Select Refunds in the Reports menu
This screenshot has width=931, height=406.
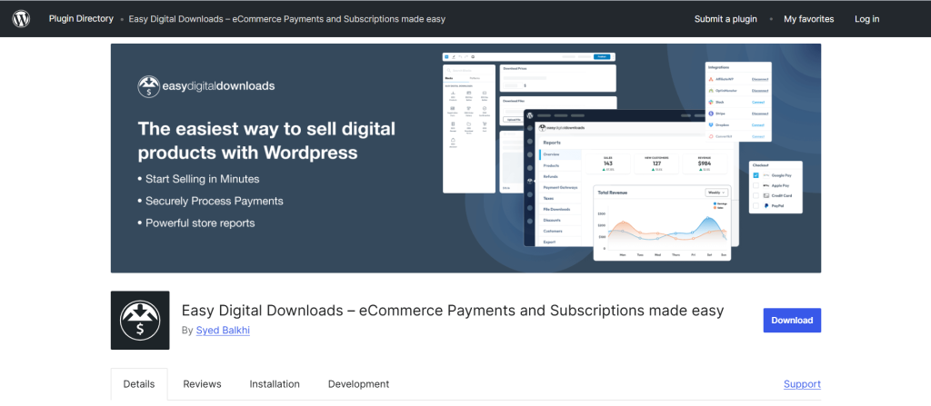pos(560,176)
